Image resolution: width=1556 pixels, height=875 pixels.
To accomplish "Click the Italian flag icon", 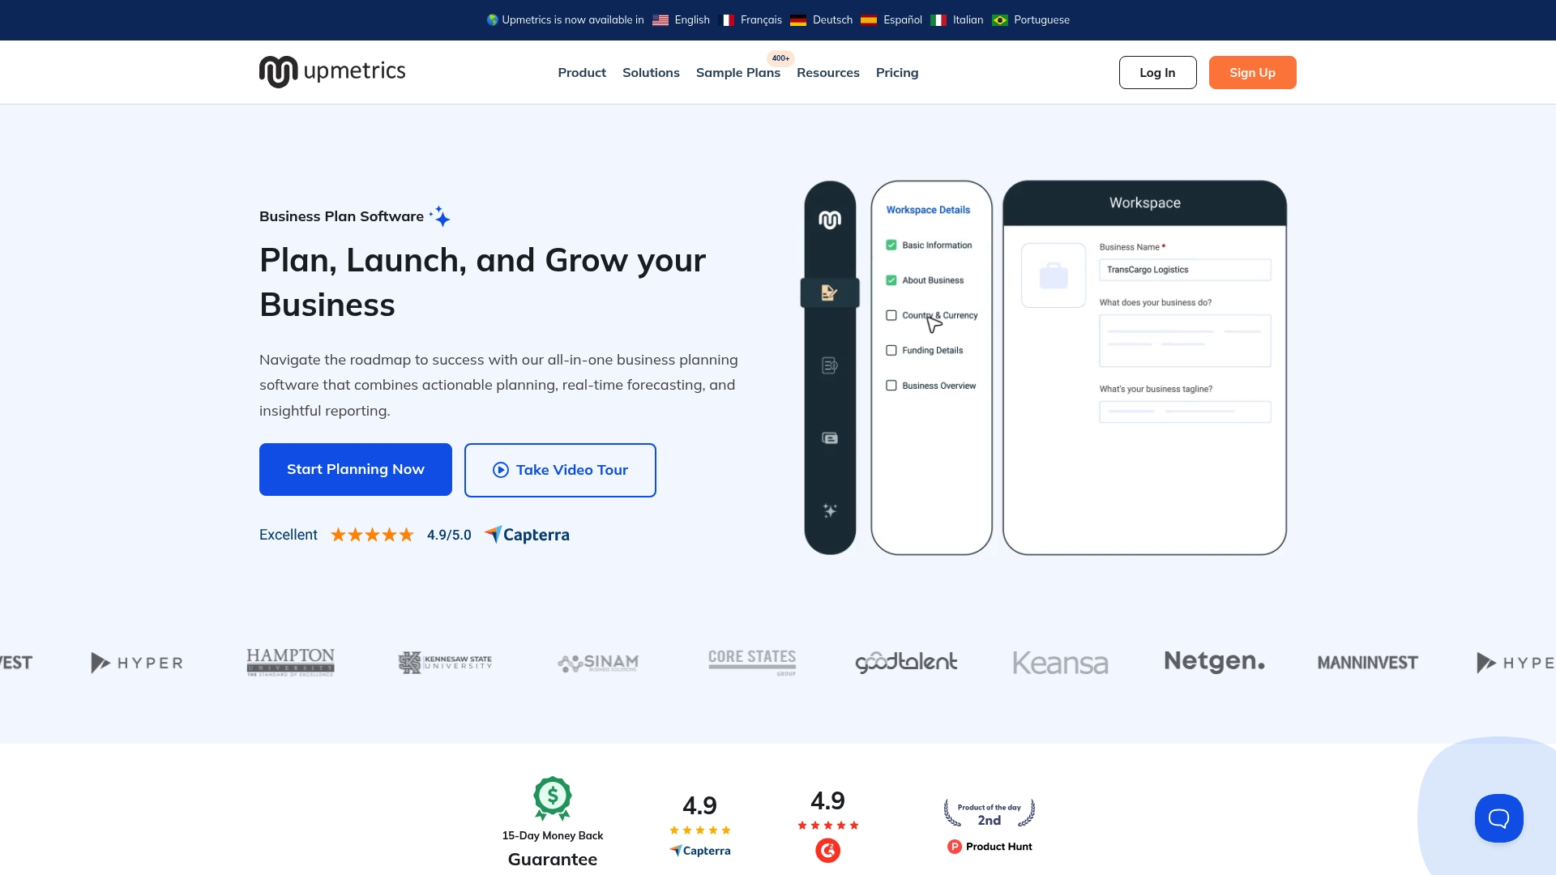I will click(938, 20).
